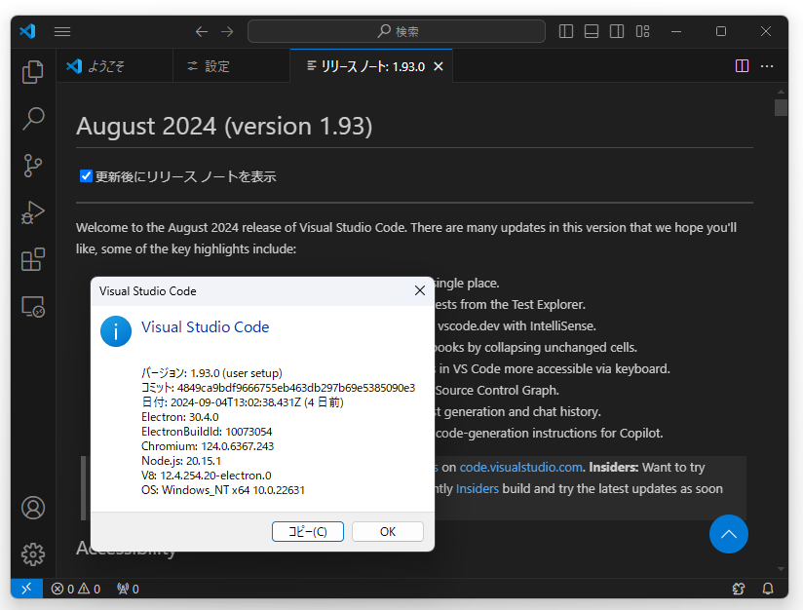Click OK in the Visual Studio Code dialog
This screenshot has width=803, height=610.
pos(388,531)
